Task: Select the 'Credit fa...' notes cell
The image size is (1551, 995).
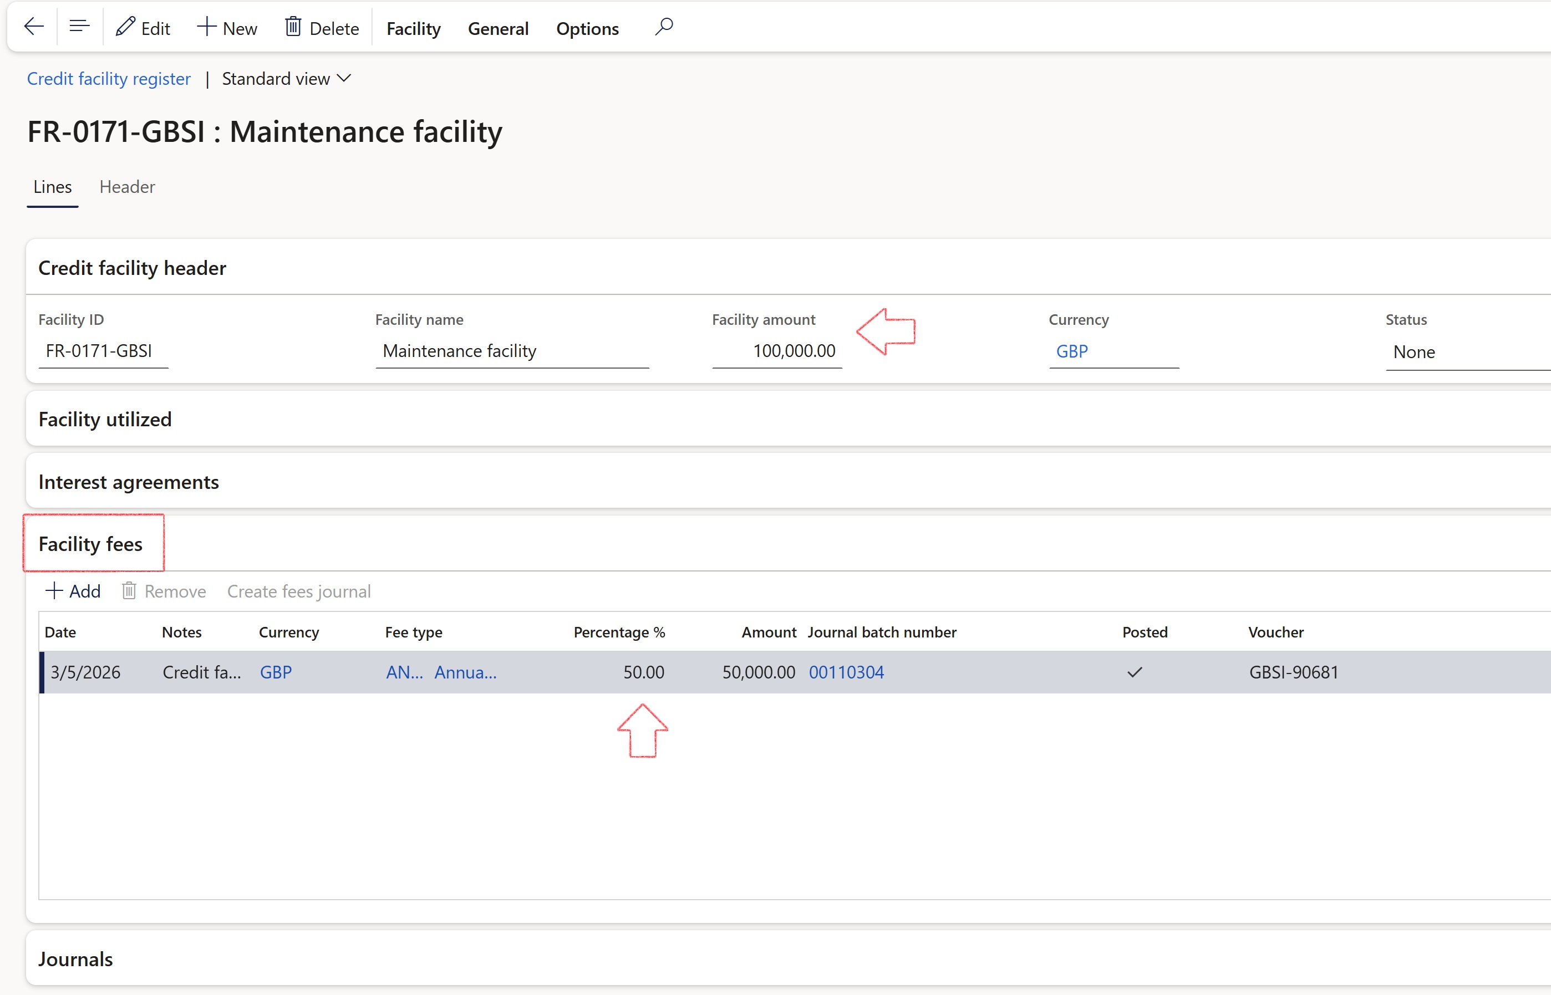Action: [x=202, y=672]
